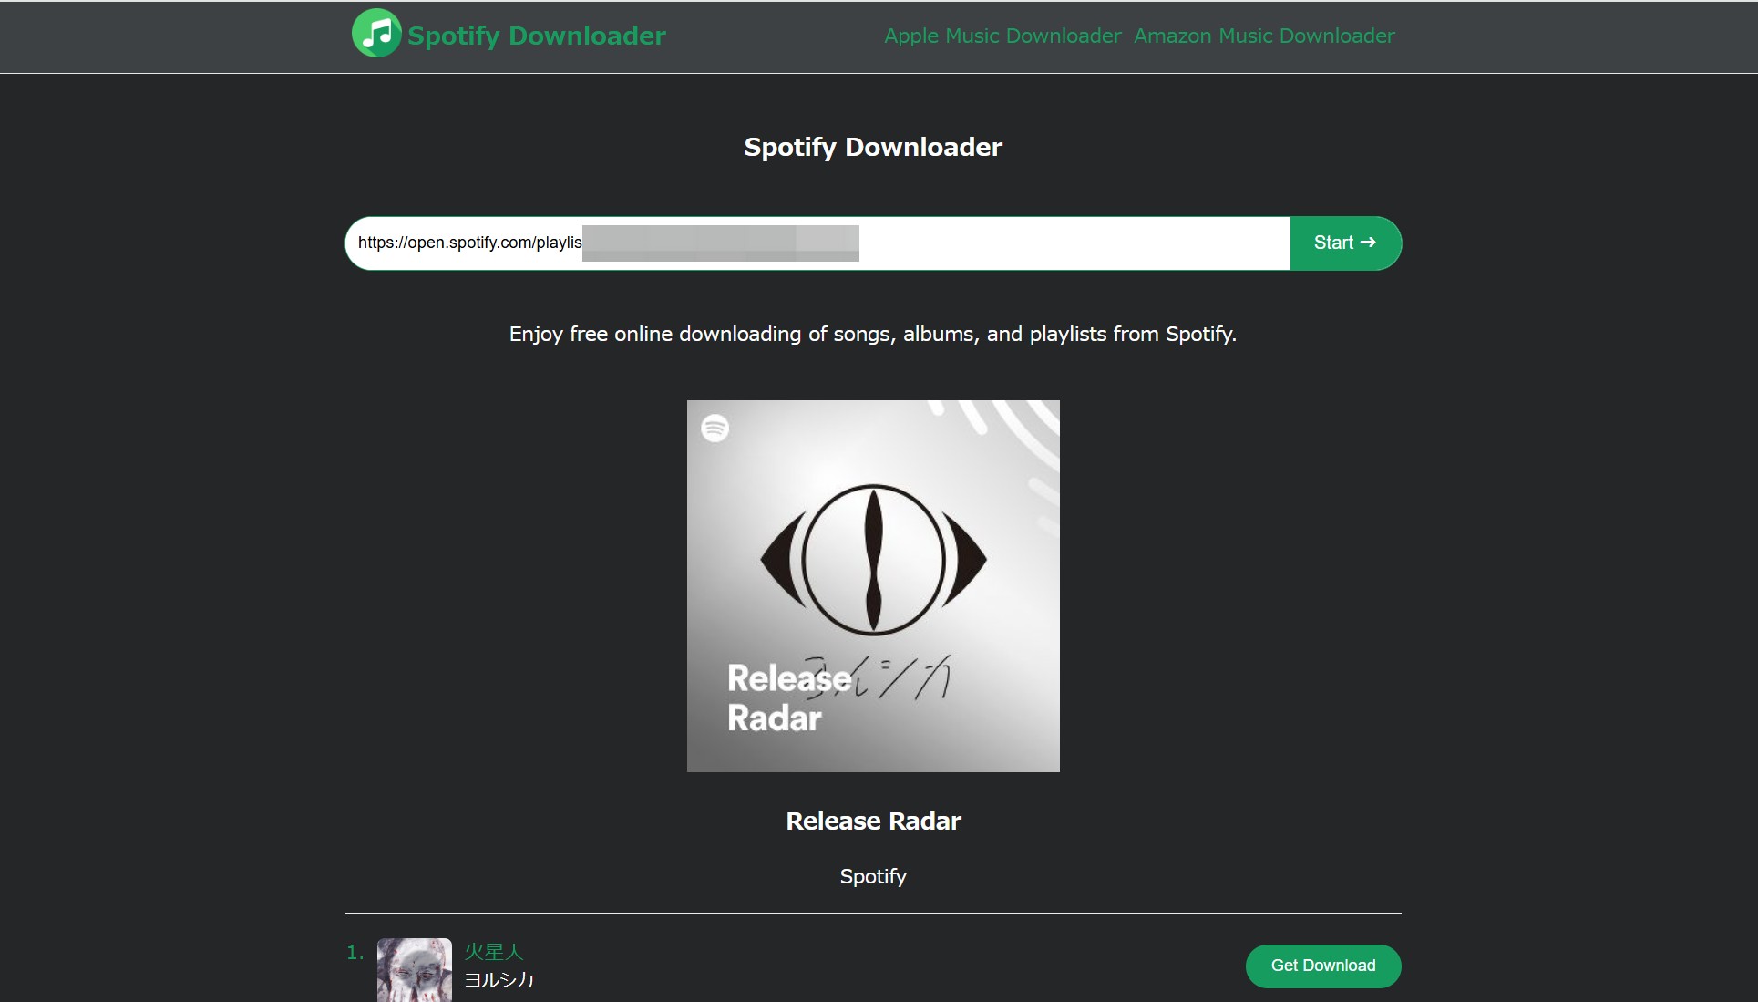Image resolution: width=1758 pixels, height=1002 pixels.
Task: Go to Apple Music Downloader
Action: [1002, 36]
